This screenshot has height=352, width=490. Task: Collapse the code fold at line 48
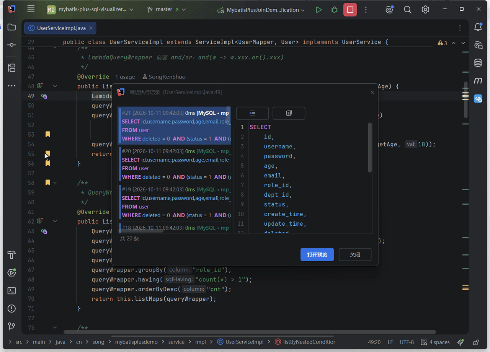(x=55, y=86)
